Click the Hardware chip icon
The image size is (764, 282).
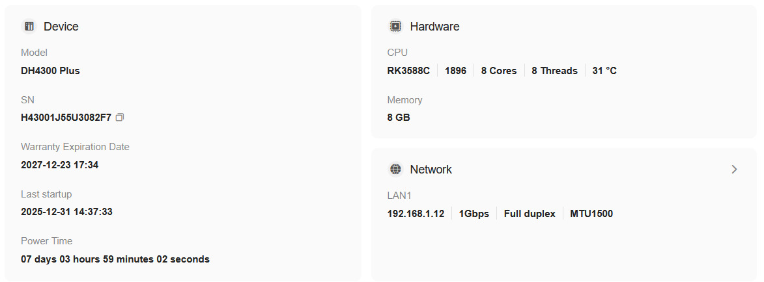pyautogui.click(x=395, y=27)
